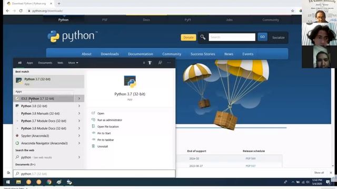
Task: Select Anaconda Navigator (Anaconda3) result
Action: 44,143
